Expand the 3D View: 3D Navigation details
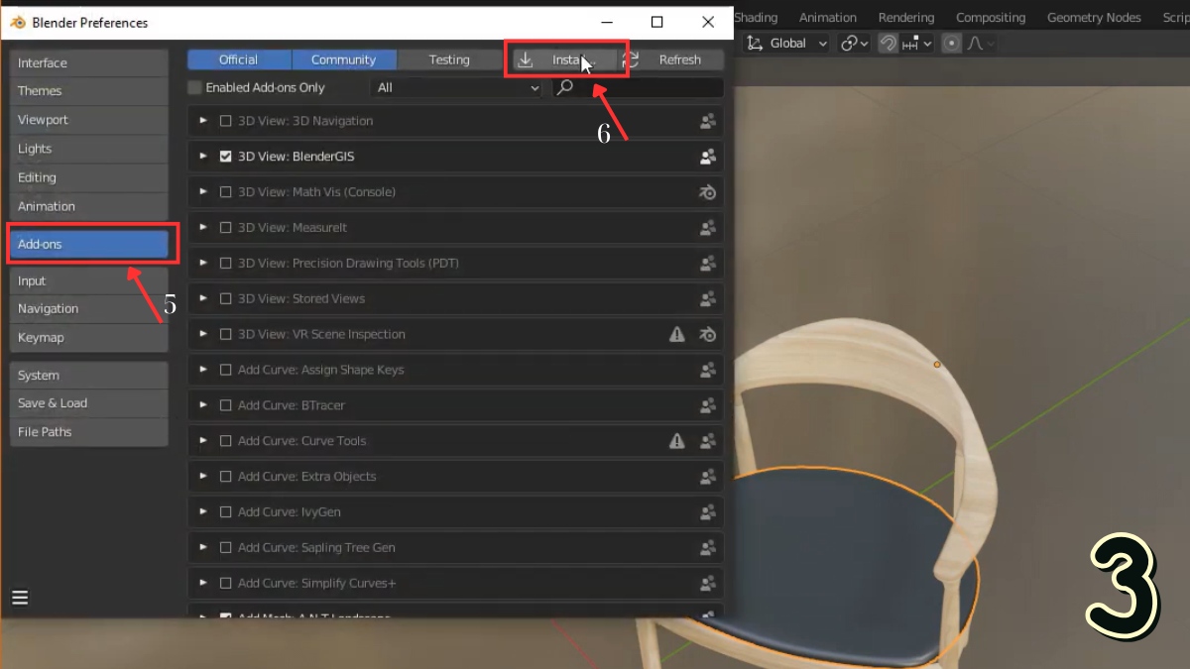The image size is (1190, 669). coord(203,121)
